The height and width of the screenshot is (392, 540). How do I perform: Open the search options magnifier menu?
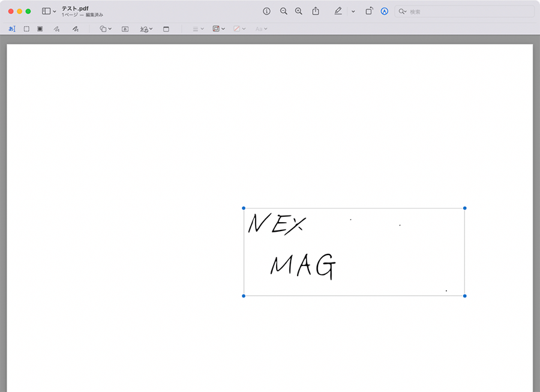(402, 11)
